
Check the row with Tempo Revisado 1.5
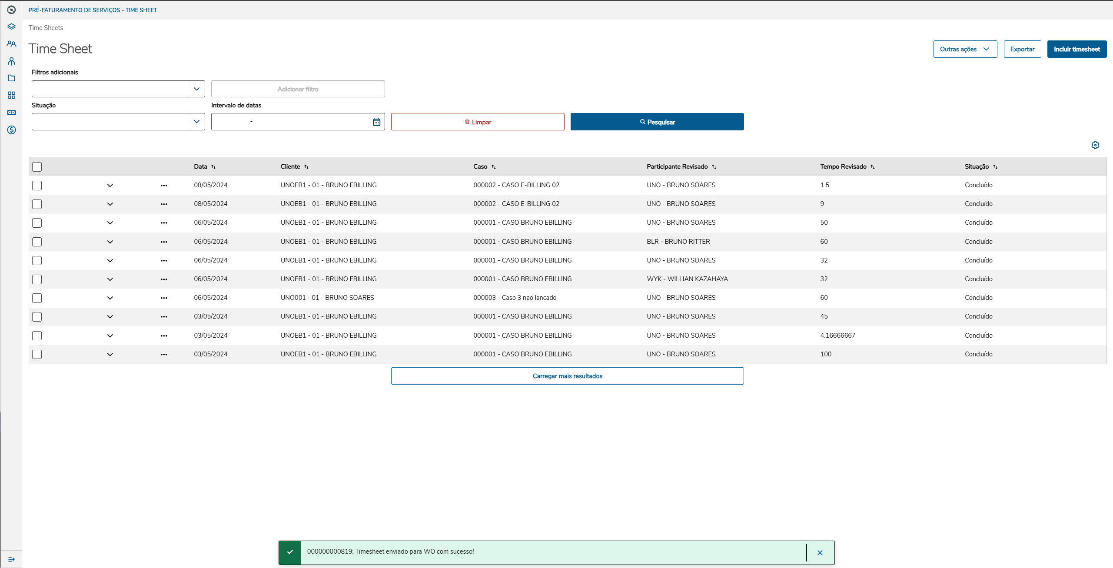pos(37,186)
